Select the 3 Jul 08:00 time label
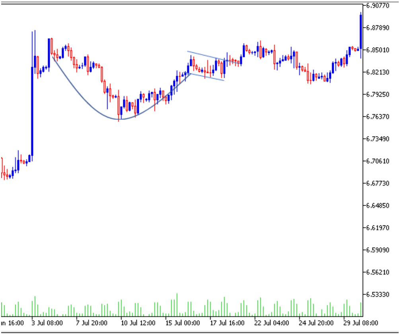Screen dimensions: 399x335 [47, 323]
